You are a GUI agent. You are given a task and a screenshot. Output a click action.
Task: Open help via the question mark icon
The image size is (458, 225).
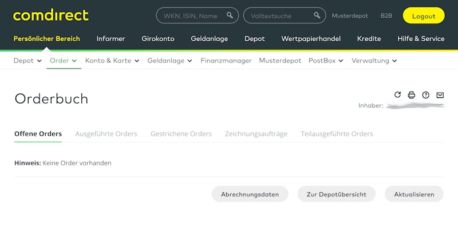426,95
